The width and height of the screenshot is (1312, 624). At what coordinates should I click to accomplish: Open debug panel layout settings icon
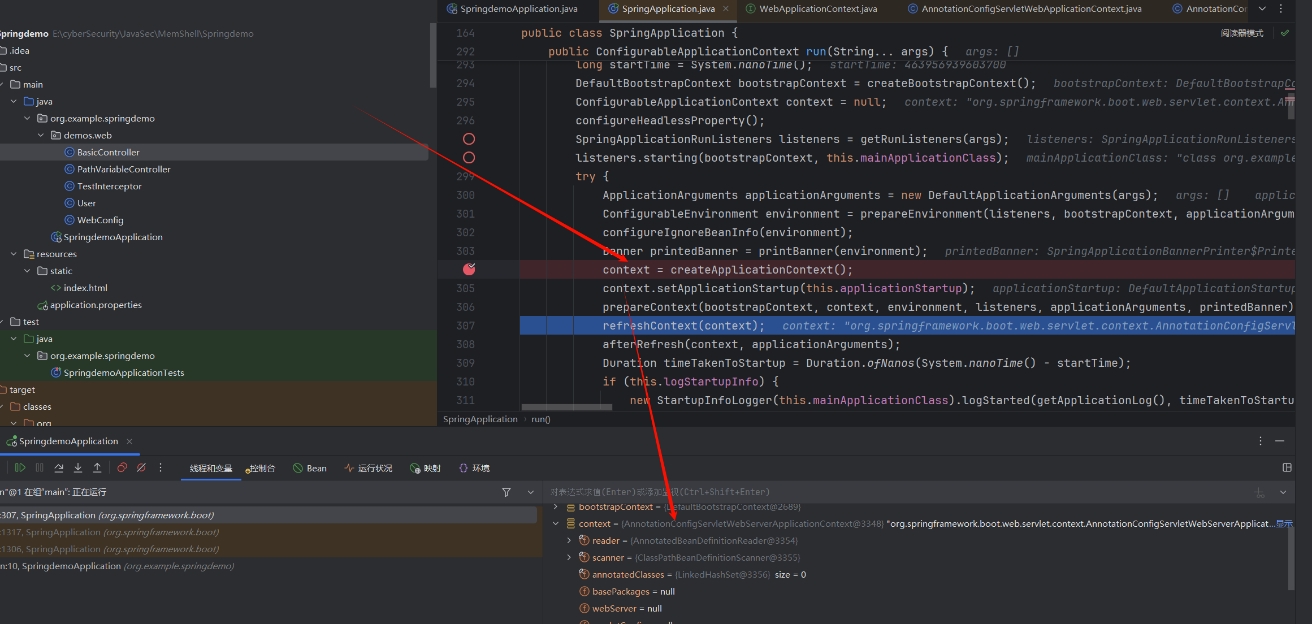click(1287, 467)
